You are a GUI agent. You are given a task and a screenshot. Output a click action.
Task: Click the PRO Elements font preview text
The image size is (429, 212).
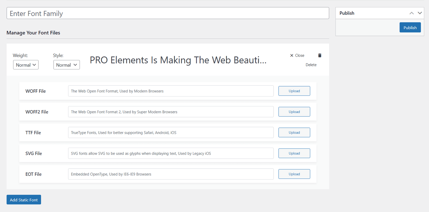tap(178, 60)
